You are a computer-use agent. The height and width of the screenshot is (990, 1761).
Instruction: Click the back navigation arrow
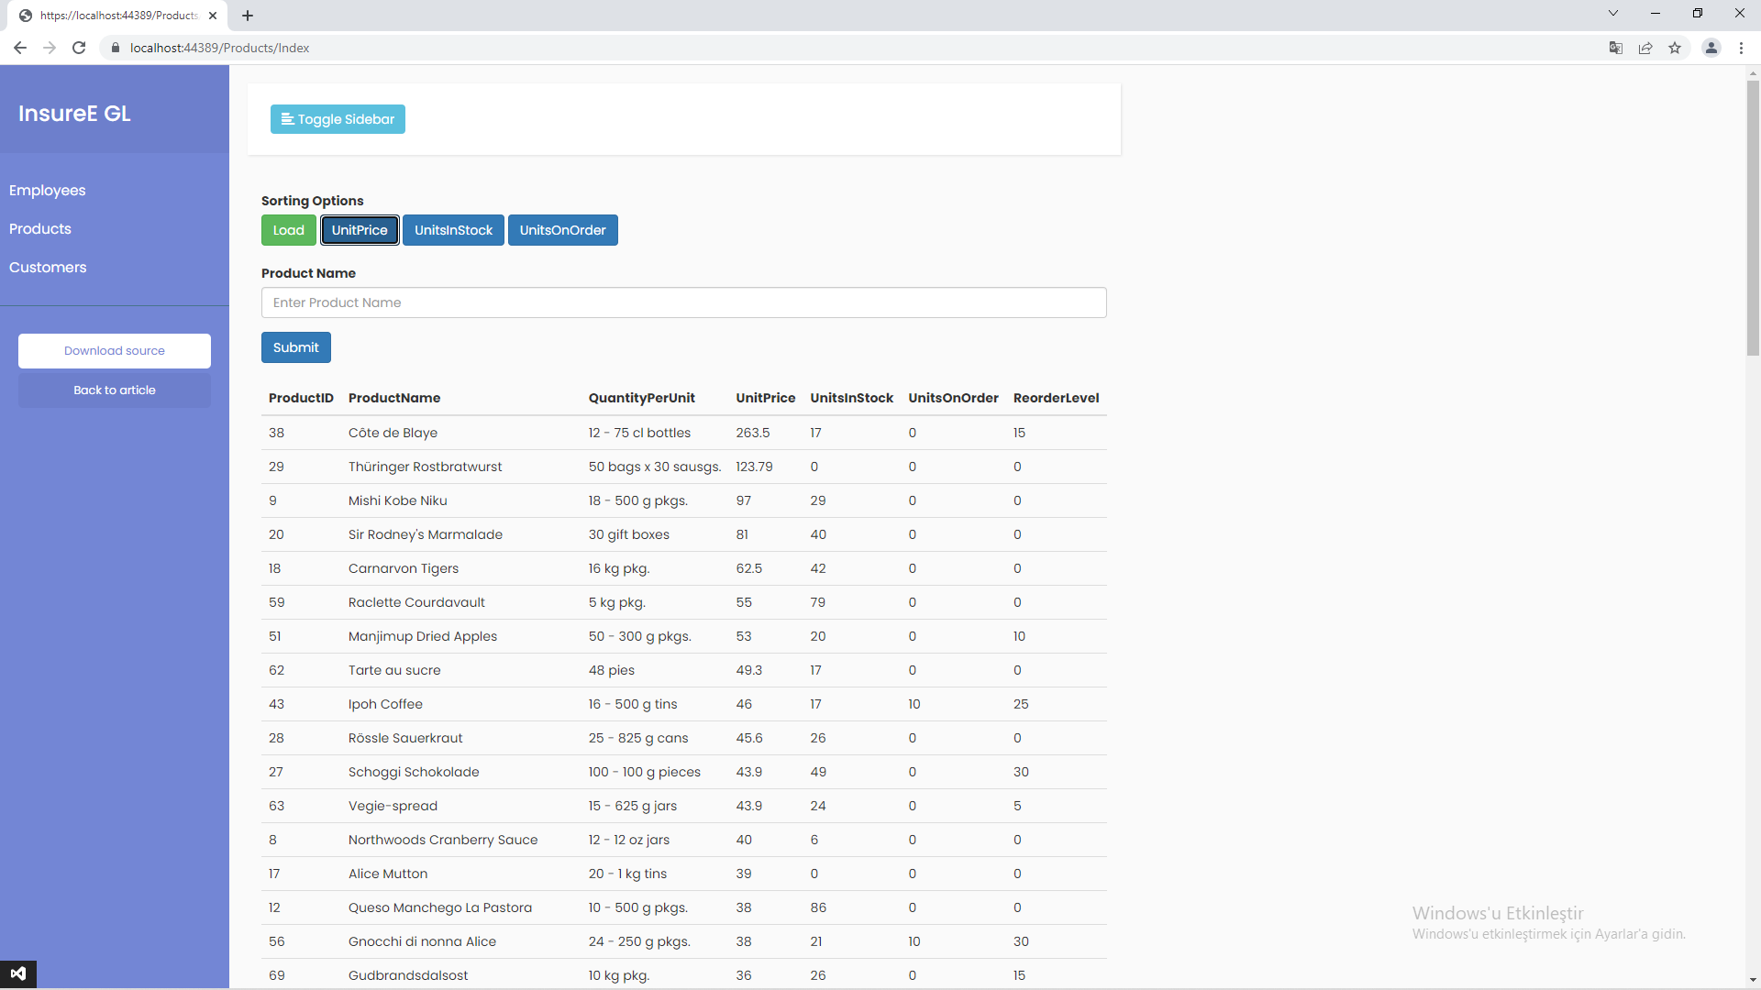(20, 48)
